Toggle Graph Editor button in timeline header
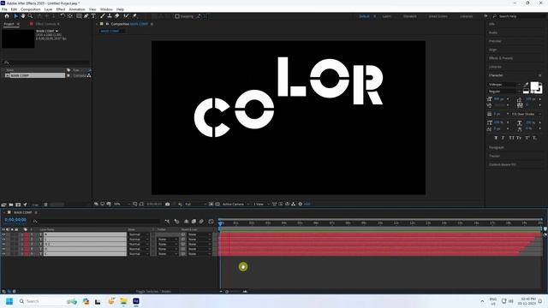 211,221
